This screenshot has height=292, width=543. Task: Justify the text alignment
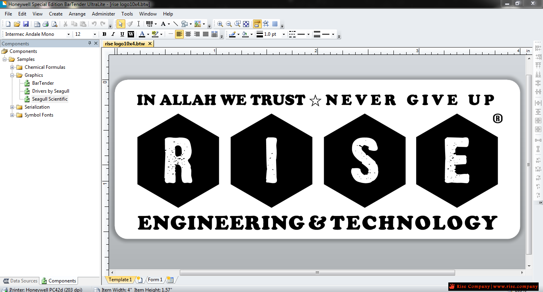pos(206,34)
